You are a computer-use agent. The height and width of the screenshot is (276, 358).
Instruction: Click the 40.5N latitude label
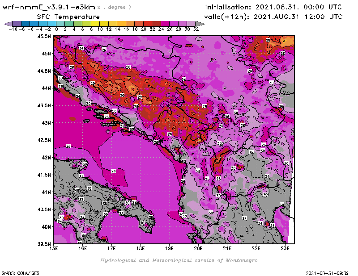[44, 209]
